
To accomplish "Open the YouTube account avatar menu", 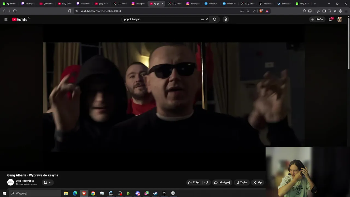I will point(340,19).
